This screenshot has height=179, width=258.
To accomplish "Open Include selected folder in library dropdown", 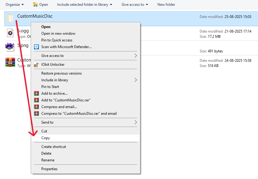I will click(84, 5).
